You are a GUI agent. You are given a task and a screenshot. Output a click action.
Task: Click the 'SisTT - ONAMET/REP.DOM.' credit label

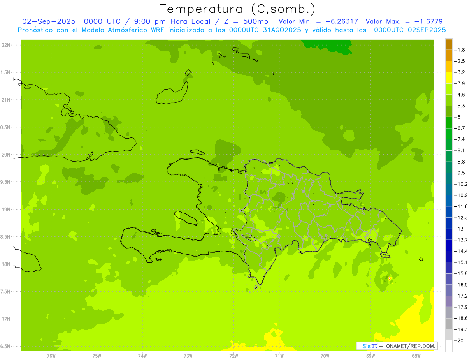tap(397, 346)
